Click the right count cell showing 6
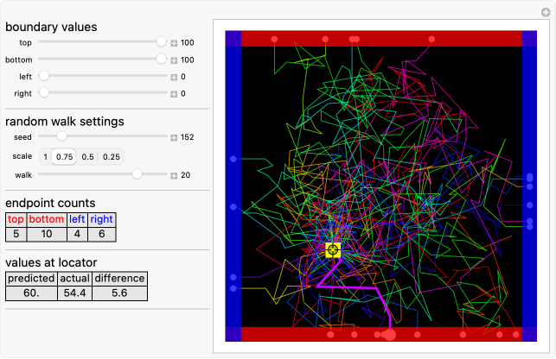Image resolution: width=556 pixels, height=359 pixels. point(102,234)
